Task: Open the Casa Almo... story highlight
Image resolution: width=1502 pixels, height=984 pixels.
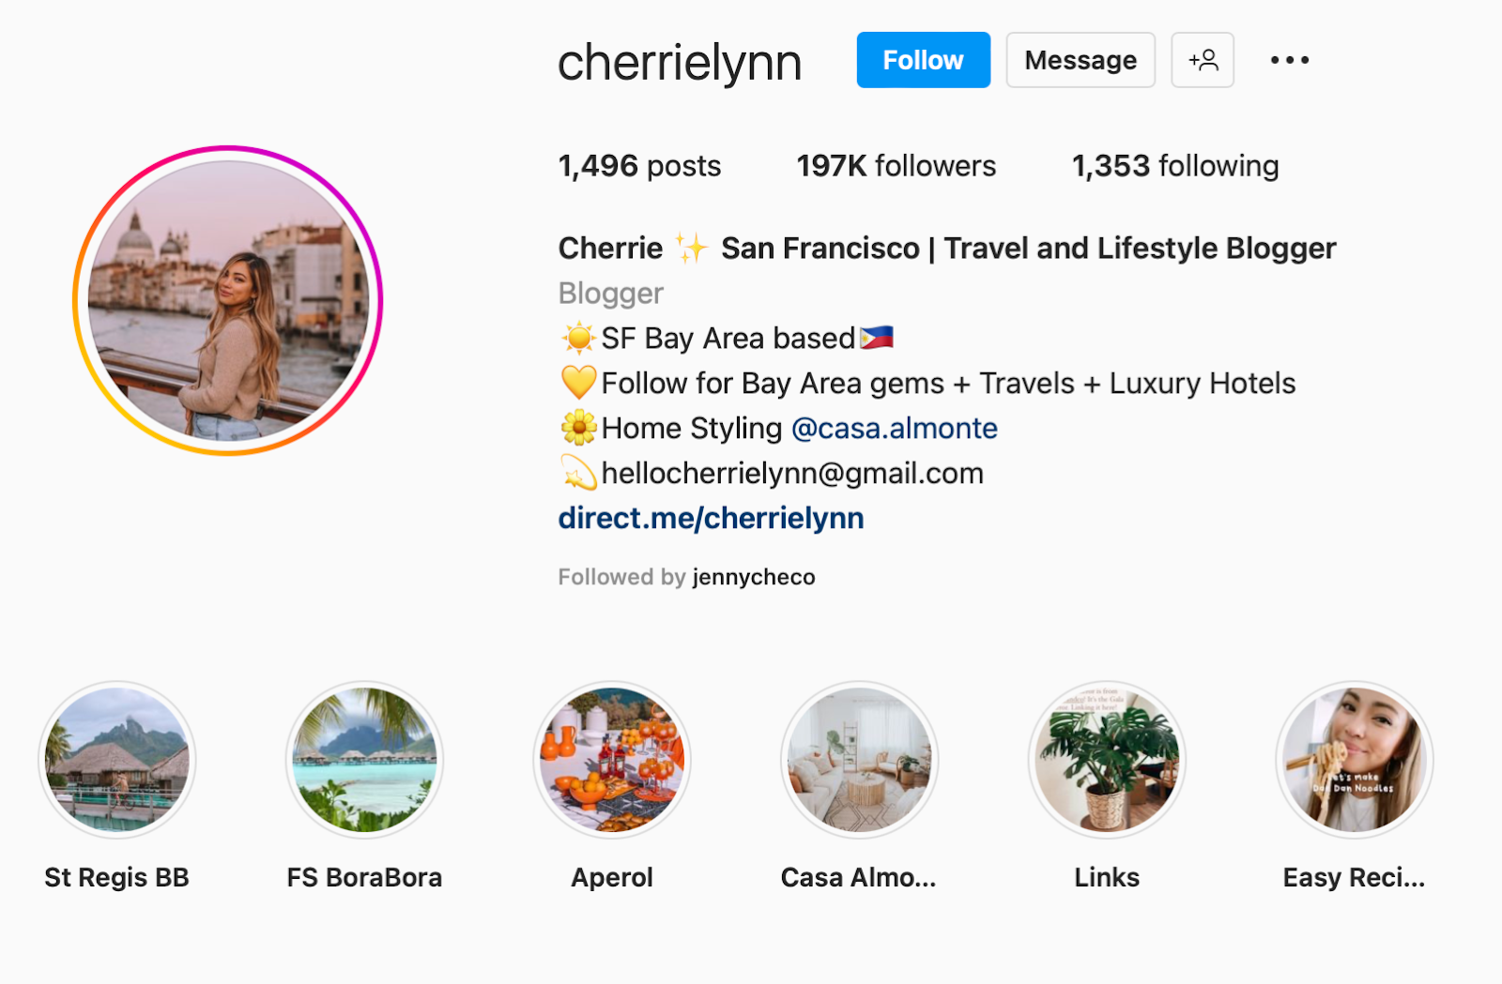Action: click(859, 760)
